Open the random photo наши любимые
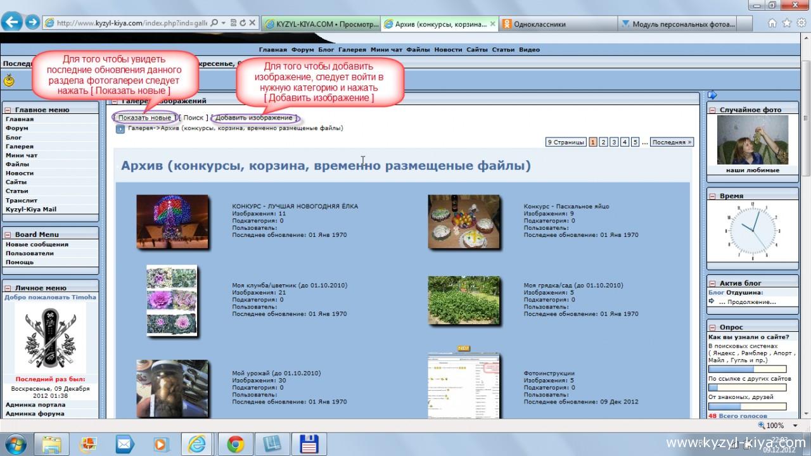 (x=752, y=140)
